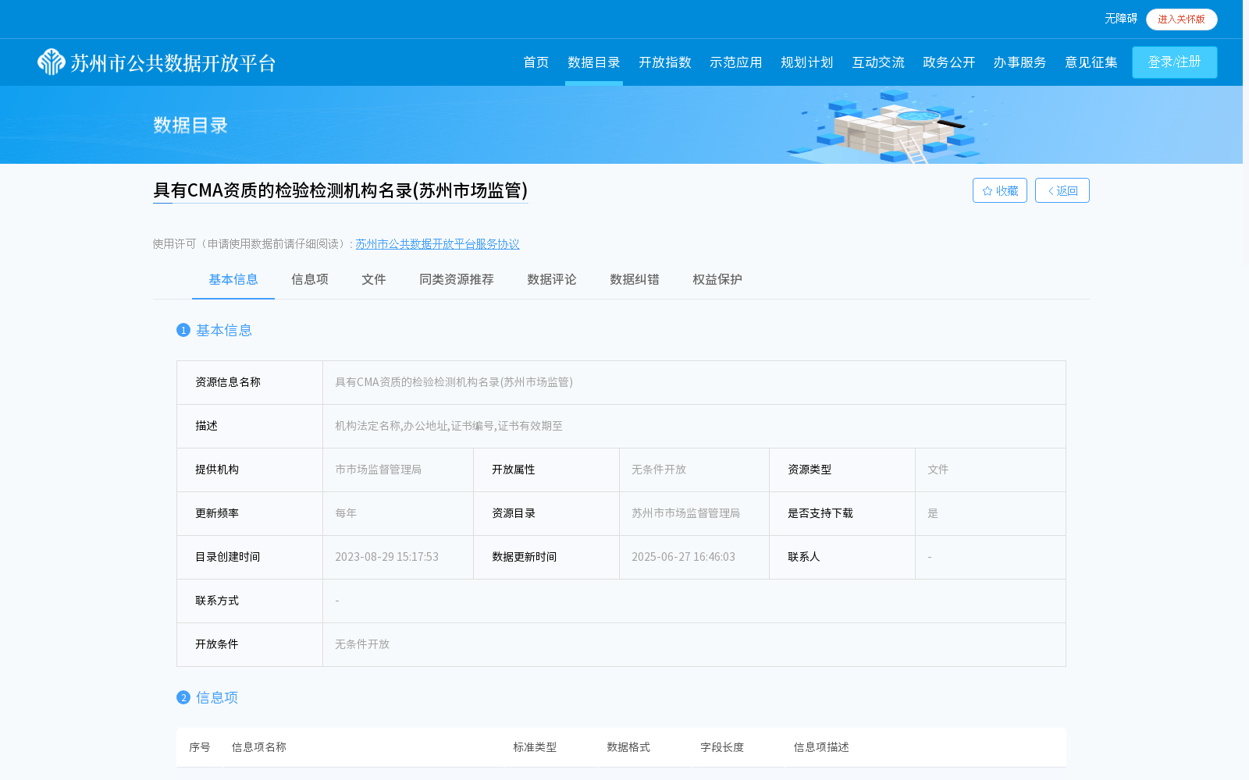Click the 2025-06-27 16:46:03 update time
Viewport: 1249px width, 780px height.
pos(683,557)
